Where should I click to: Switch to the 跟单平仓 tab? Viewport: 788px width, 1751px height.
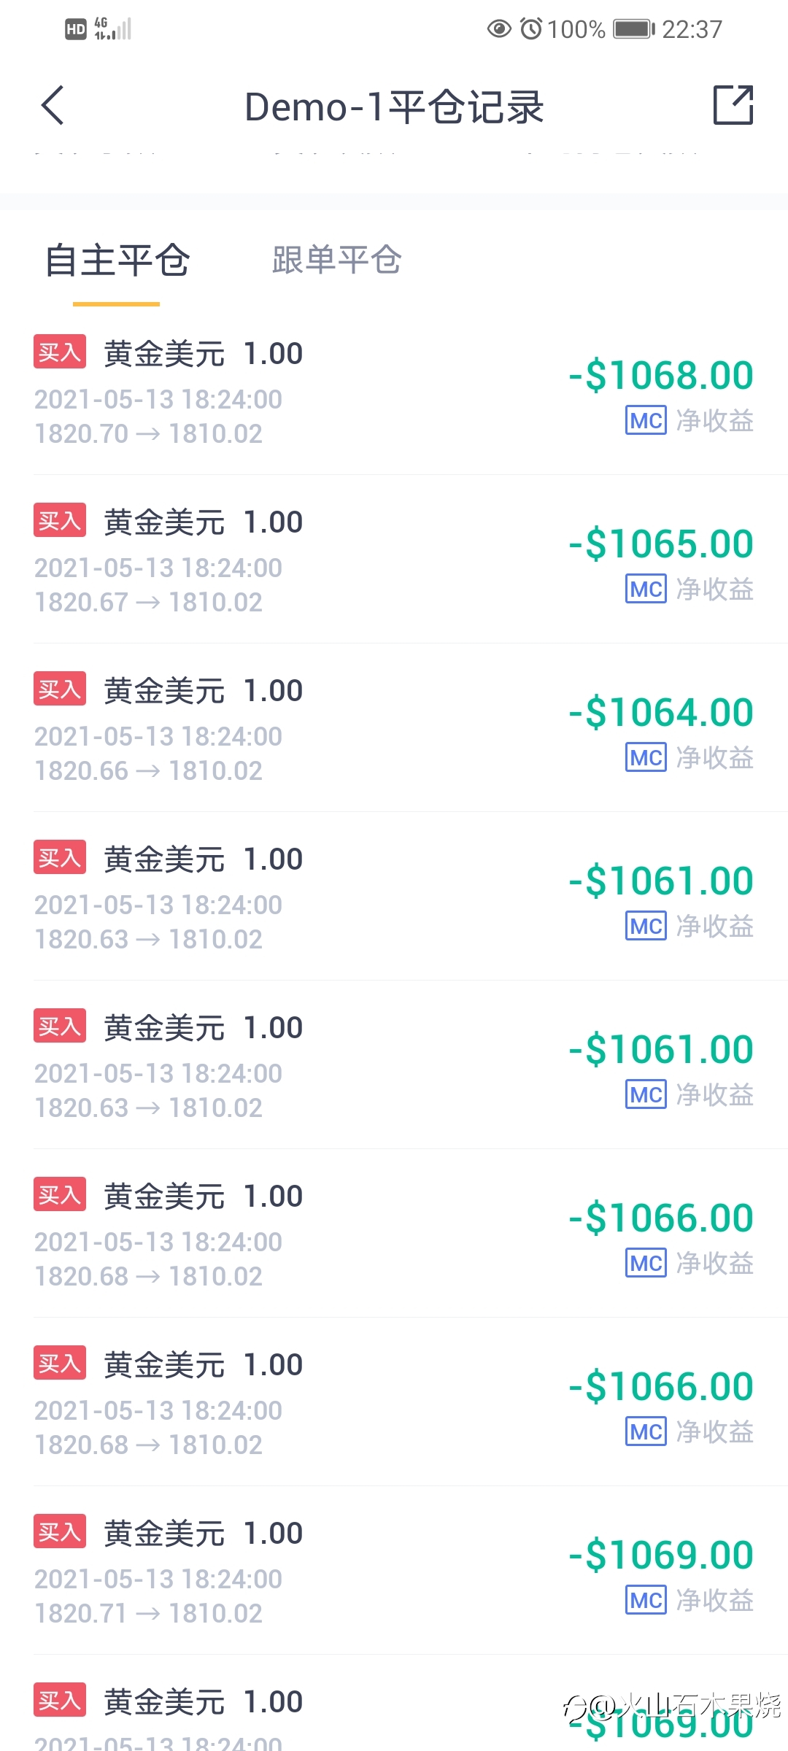click(x=336, y=260)
